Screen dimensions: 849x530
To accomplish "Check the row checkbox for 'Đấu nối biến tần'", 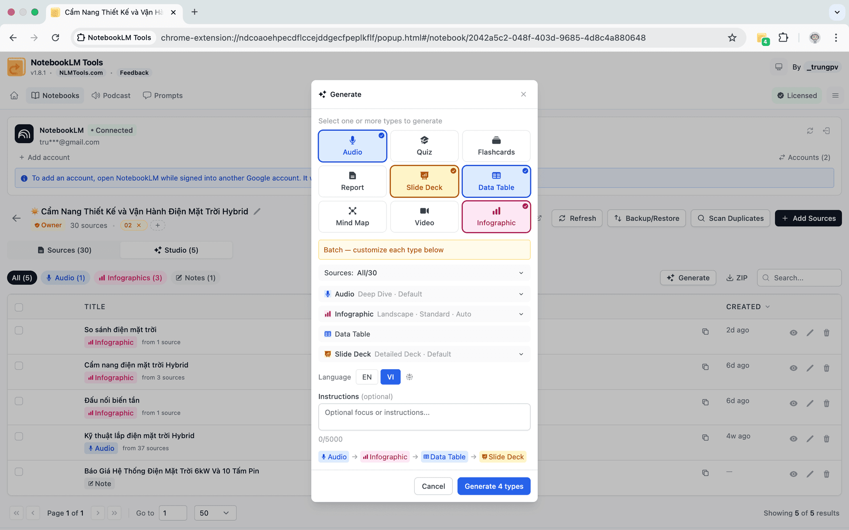I will coord(19,401).
